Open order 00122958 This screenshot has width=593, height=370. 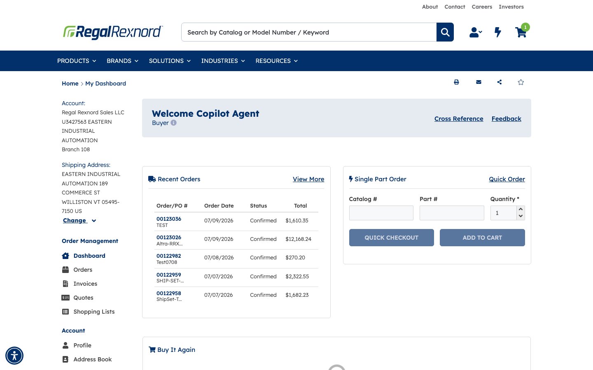pyautogui.click(x=169, y=294)
